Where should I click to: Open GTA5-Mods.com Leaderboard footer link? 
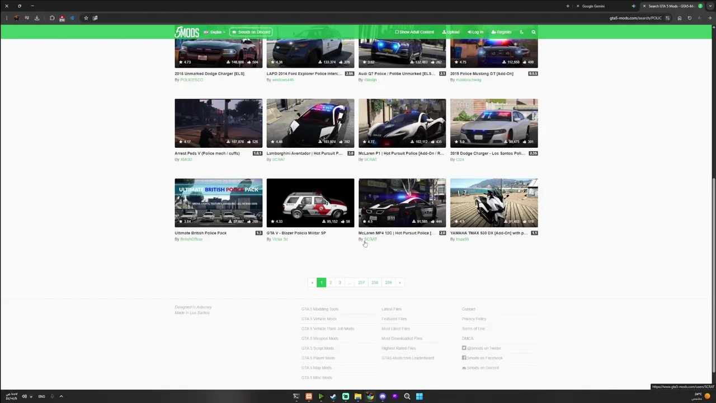(x=408, y=358)
